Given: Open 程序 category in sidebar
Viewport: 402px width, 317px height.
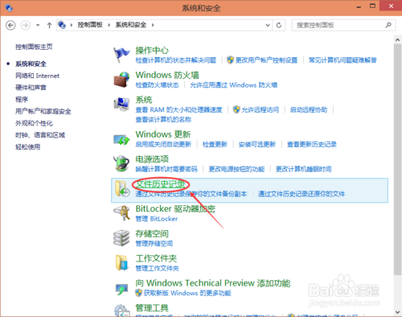Looking at the screenshot, I should pyautogui.click(x=22, y=100).
